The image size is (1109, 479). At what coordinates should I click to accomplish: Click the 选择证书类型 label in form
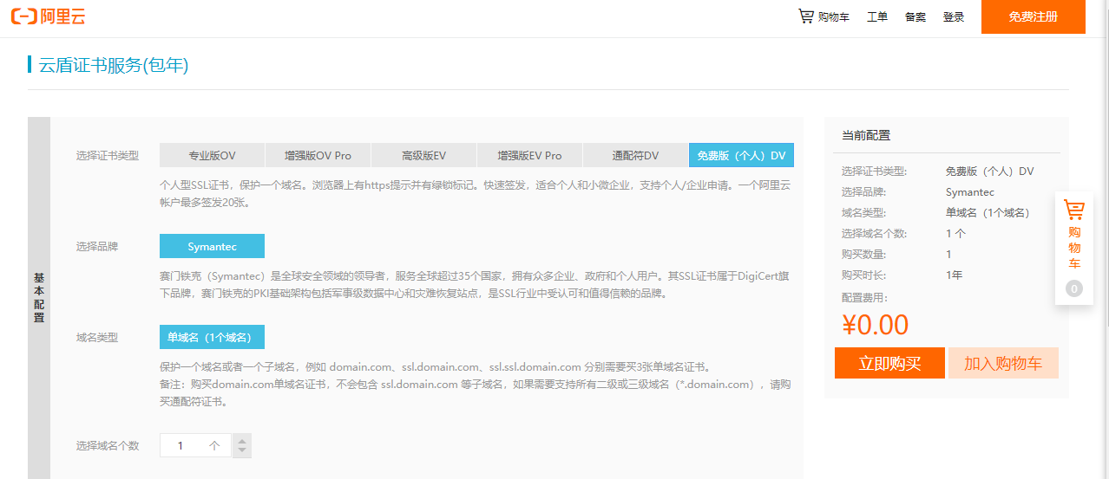point(108,156)
